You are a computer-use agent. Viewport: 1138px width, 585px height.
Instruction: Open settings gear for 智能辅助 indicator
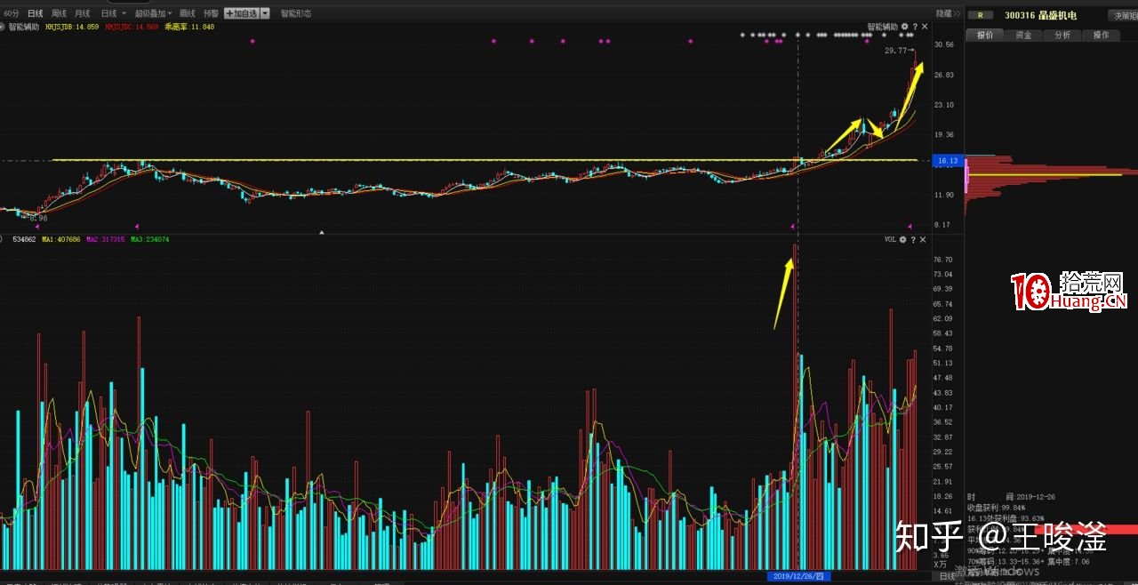click(904, 27)
